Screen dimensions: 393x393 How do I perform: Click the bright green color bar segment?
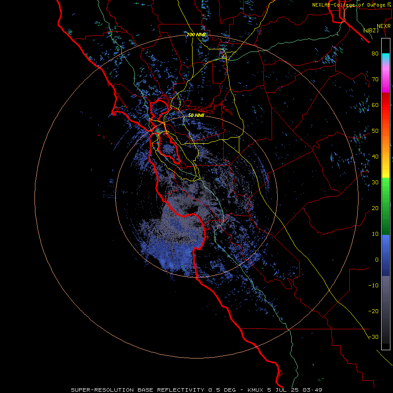(386, 188)
